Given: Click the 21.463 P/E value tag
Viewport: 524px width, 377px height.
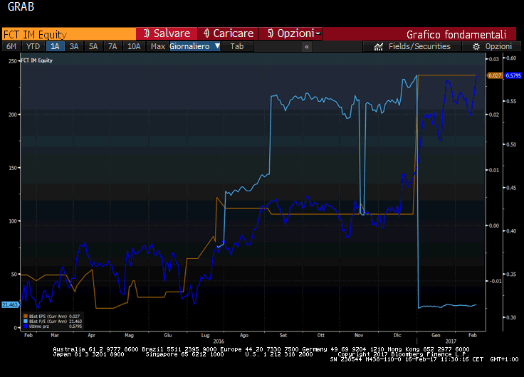Looking at the screenshot, I should coord(9,304).
